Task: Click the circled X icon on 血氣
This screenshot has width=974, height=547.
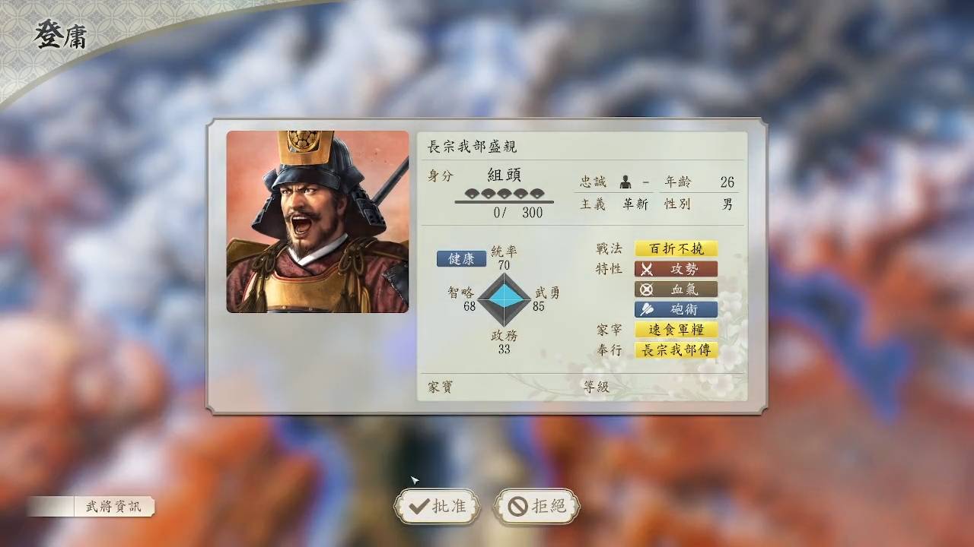Action: click(648, 289)
